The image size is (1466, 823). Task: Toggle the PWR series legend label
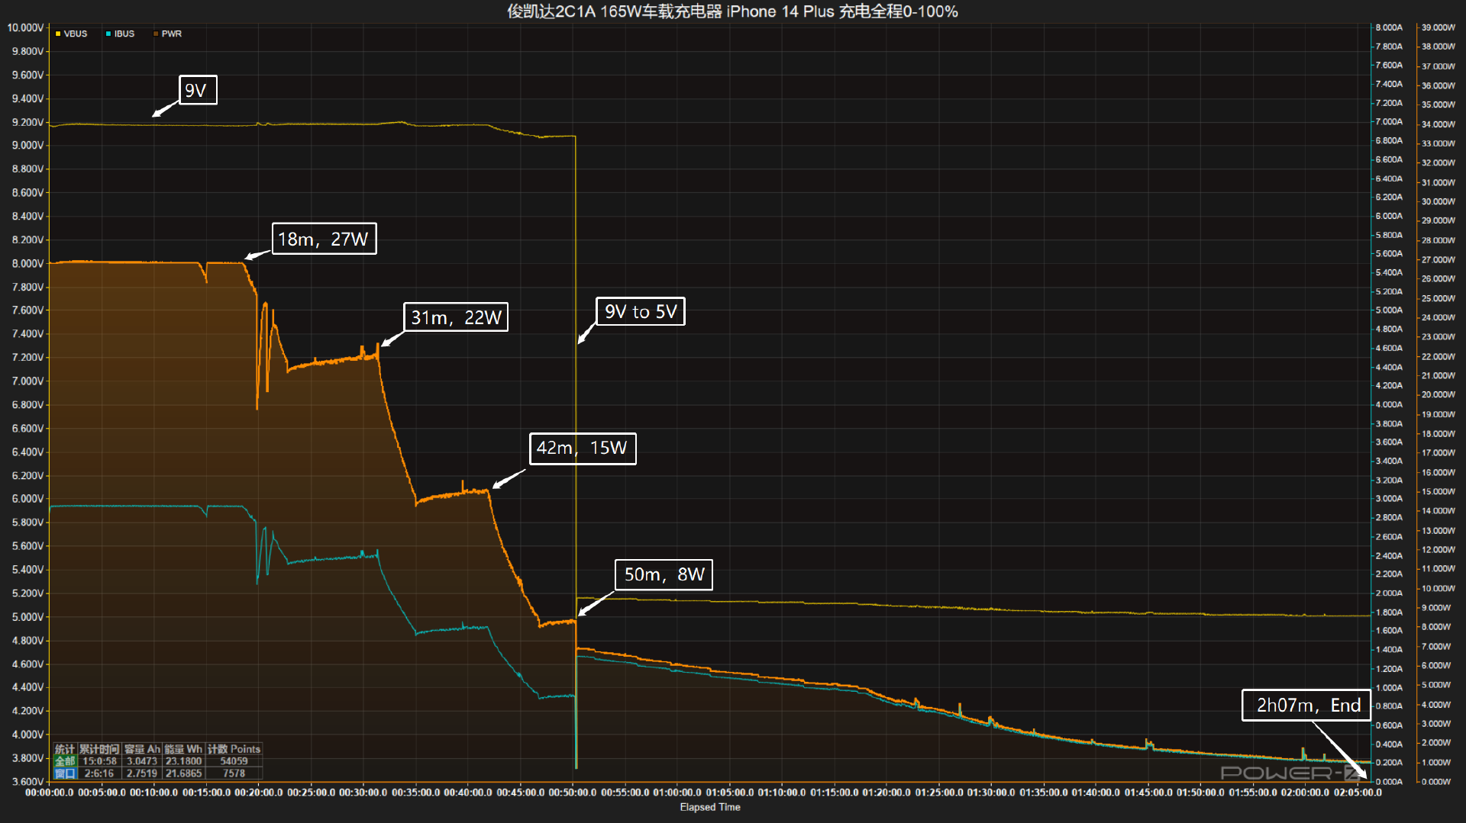[x=172, y=34]
